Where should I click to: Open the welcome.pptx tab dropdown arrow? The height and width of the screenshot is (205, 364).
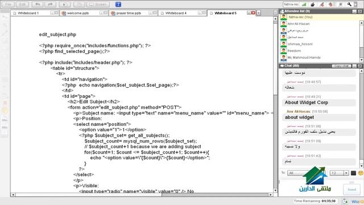coord(101,13)
